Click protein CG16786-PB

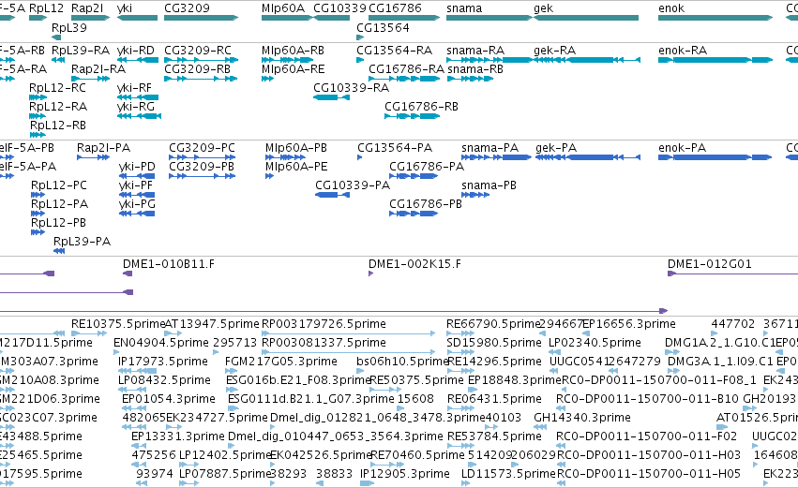click(x=426, y=204)
